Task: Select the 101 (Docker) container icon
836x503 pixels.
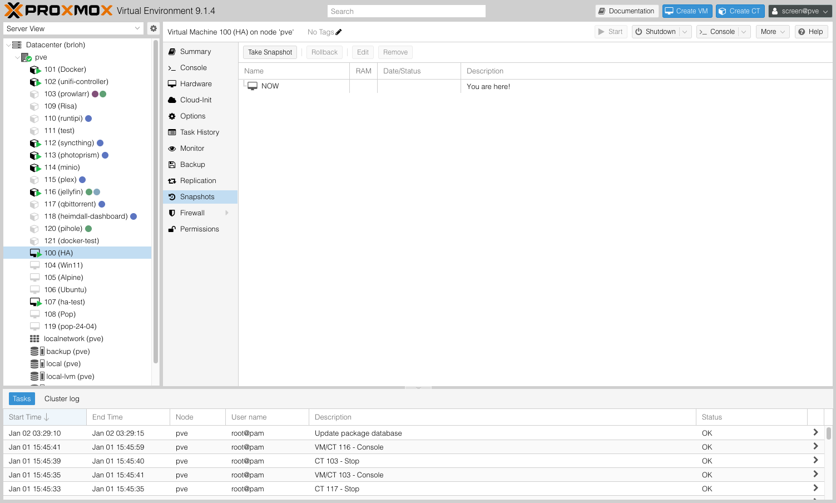Action: tap(35, 70)
